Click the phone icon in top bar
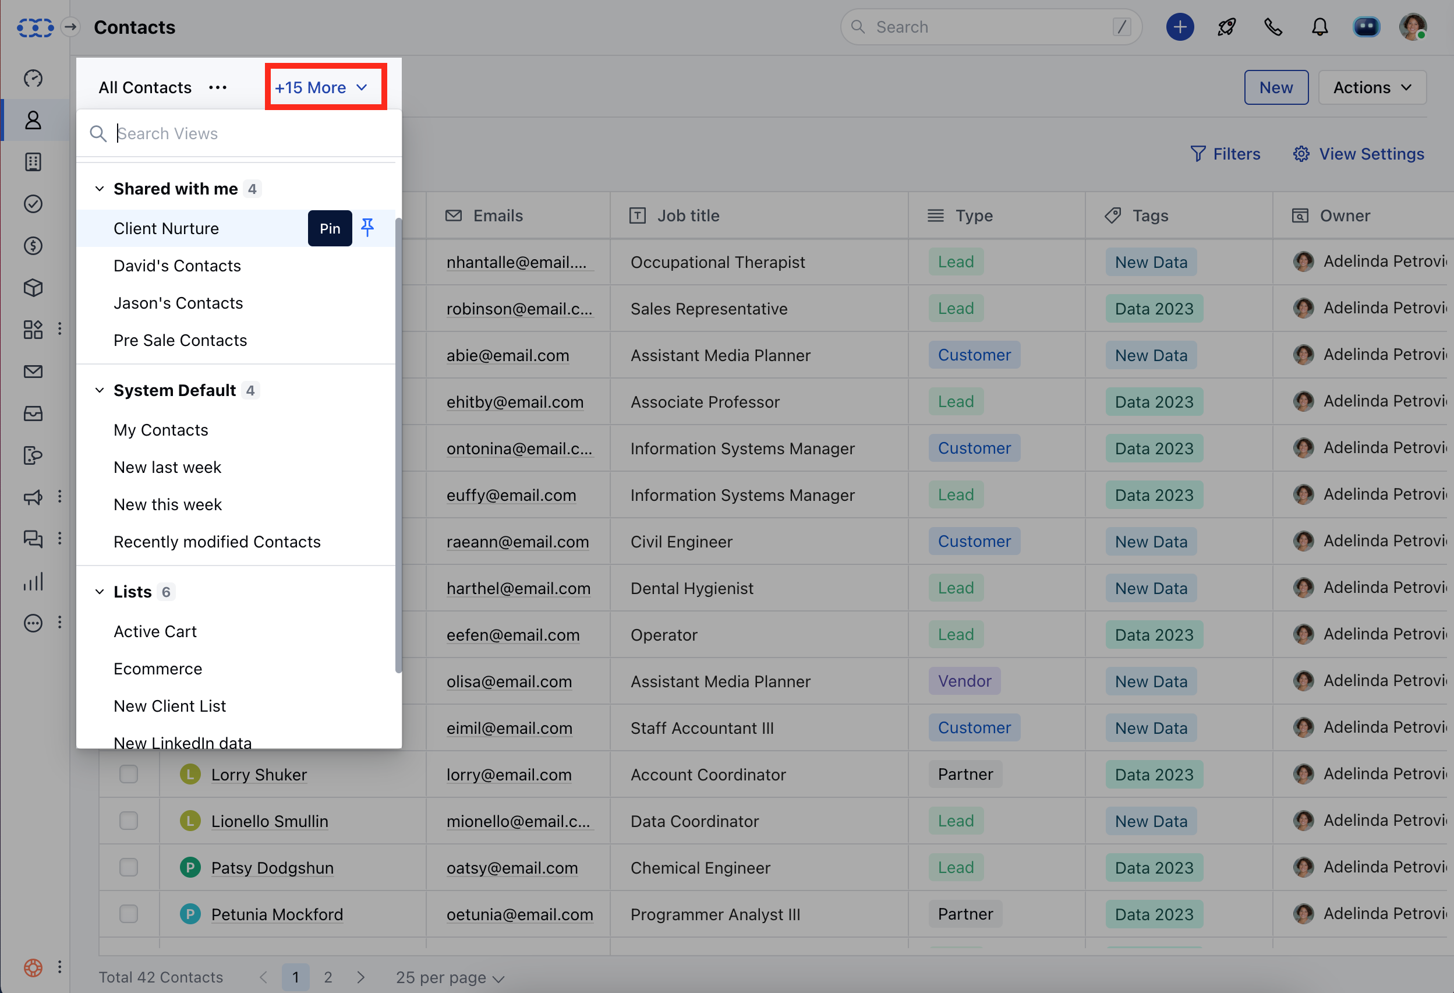The image size is (1454, 993). click(x=1272, y=27)
